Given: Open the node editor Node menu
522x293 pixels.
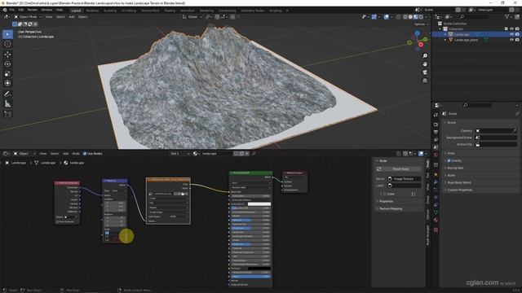Looking at the screenshot, I should click(76, 154).
